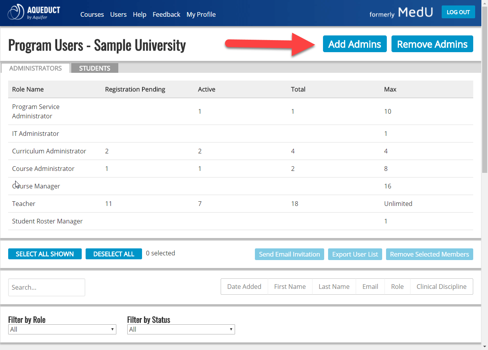Screen dimensions: 488x350
Task: Click the LOG OUT button
Action: pos(458,12)
